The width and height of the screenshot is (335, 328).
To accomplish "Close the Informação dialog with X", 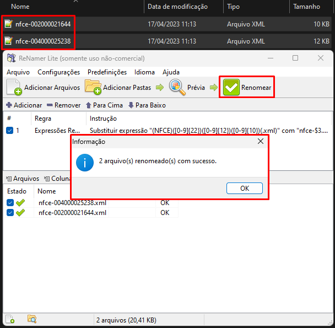I will point(261,141).
